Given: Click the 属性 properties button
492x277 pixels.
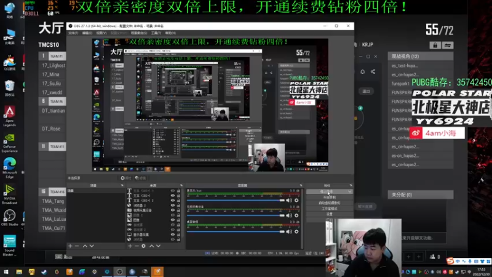Looking at the screenshot, I should 126,178.
